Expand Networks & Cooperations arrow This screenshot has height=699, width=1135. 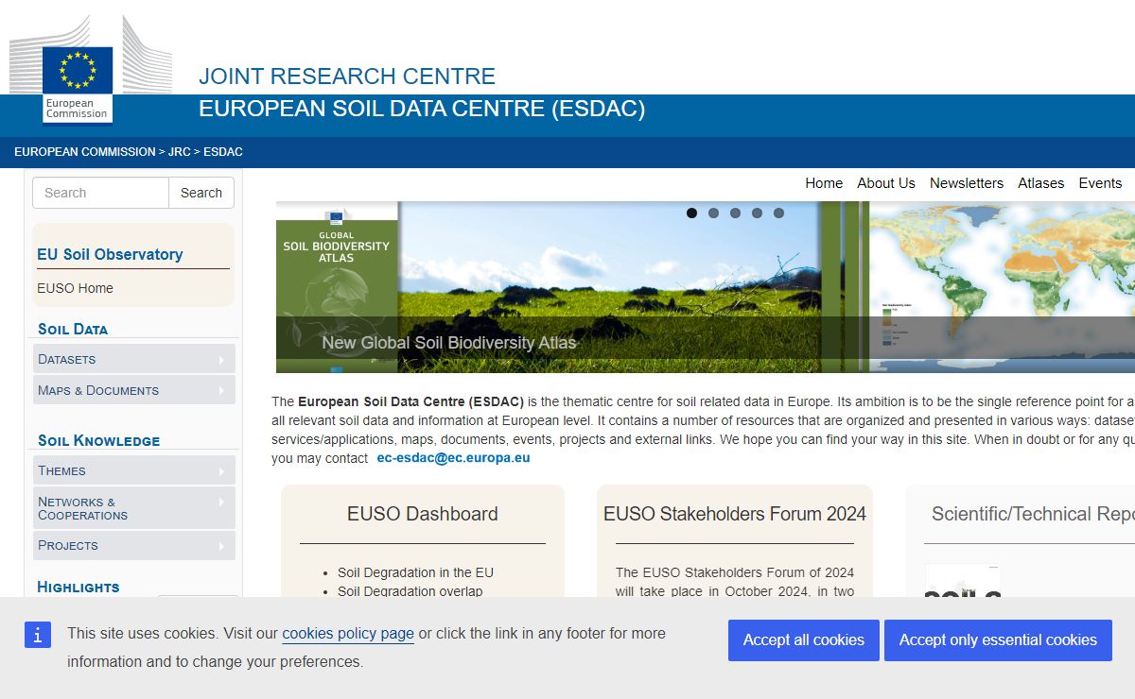(221, 502)
